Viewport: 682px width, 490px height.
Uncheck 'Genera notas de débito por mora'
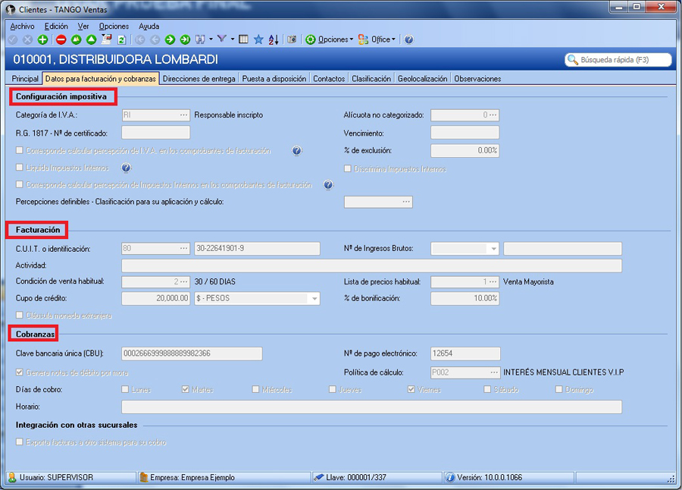pos(19,372)
